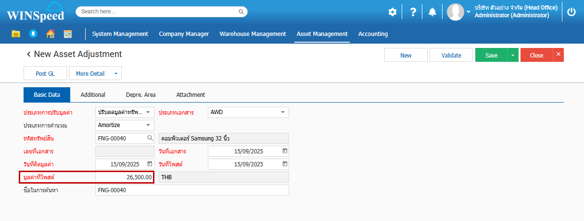Viewport: 584px width, 221px height.
Task: Open the Amortize calculation type dropdown
Action: (x=148, y=125)
